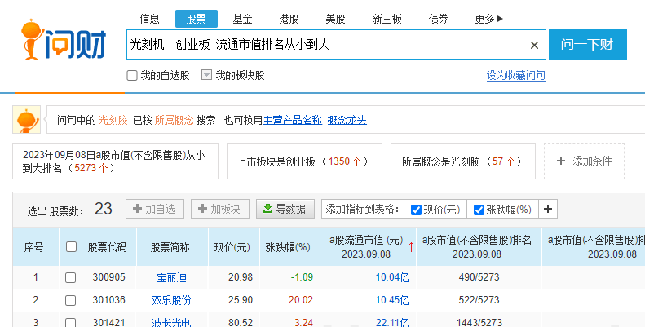The image size is (645, 327).
Task: Click the 序号 column header
Action: coord(33,247)
